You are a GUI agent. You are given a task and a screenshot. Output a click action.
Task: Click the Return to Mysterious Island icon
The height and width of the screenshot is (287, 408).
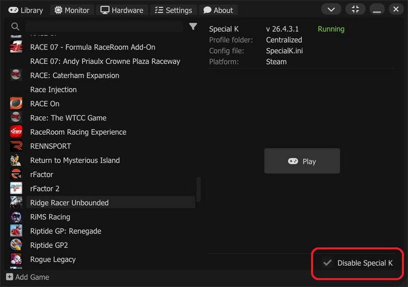(16, 160)
